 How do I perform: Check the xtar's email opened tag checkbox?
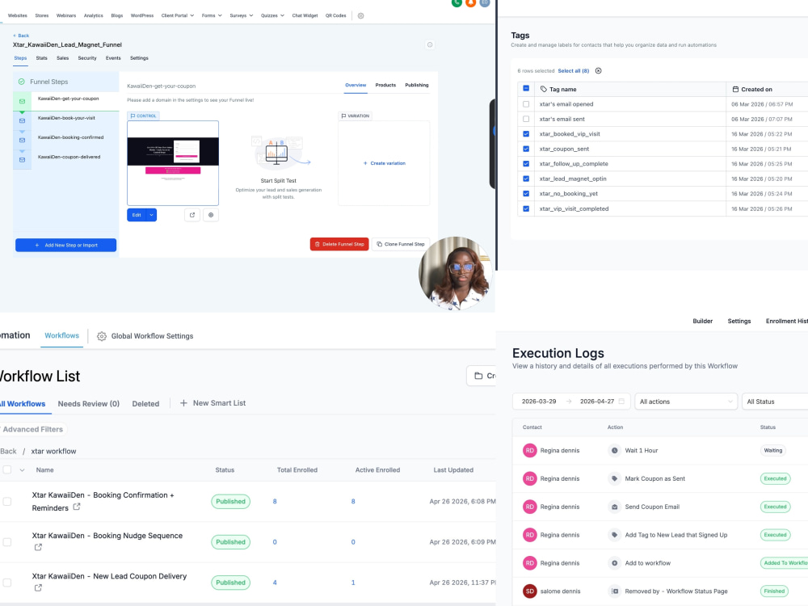click(526, 104)
